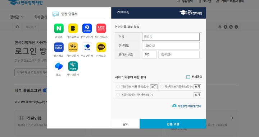Select the Shinhan (신한인증서) certificate icon
The width and height of the screenshot is (259, 137).
87,28
